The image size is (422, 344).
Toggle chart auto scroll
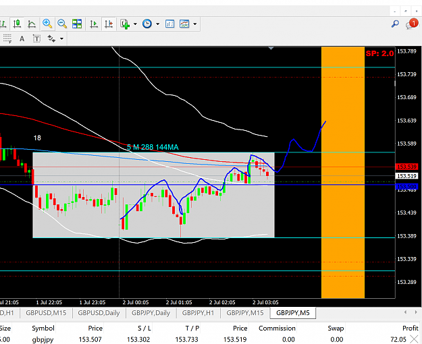pos(94,24)
